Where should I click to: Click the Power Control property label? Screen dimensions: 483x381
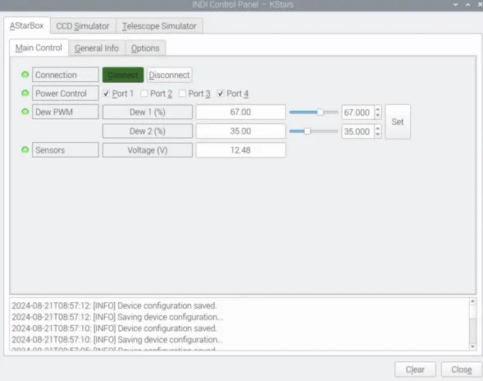click(66, 94)
